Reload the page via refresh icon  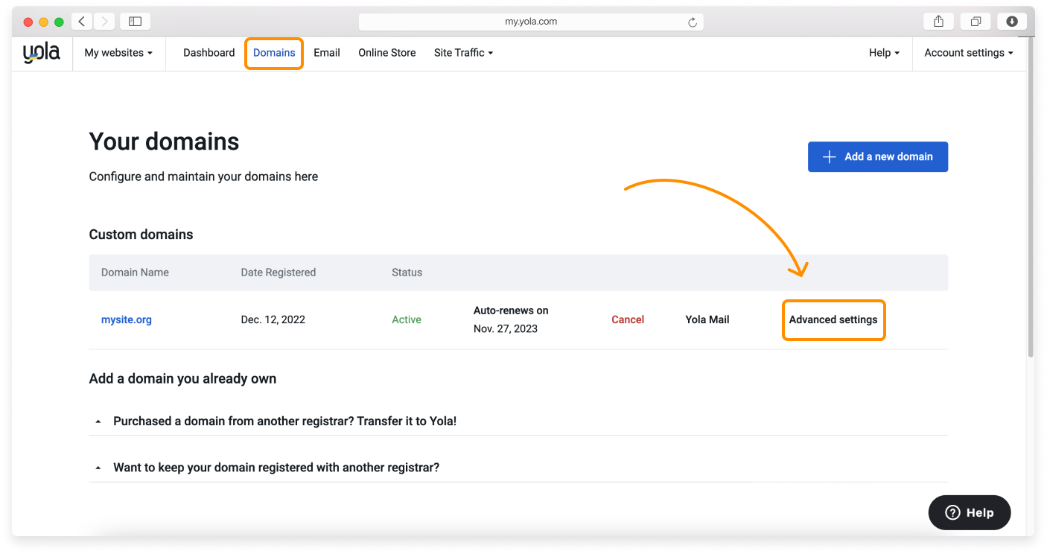pos(694,22)
